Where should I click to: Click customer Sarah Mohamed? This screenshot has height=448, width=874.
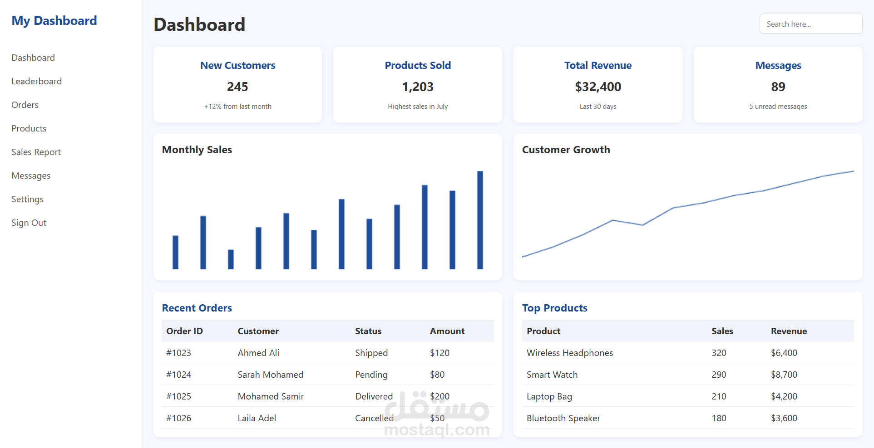271,375
